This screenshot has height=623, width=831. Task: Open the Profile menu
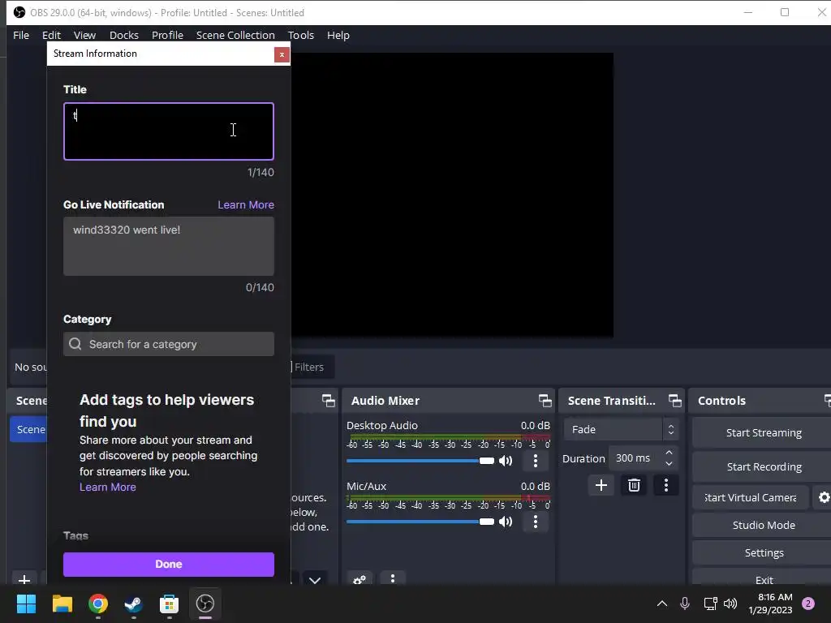(167, 35)
